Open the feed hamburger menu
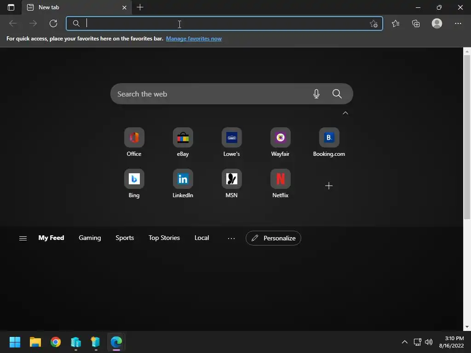Screen dimensions: 471x353 point(23,239)
